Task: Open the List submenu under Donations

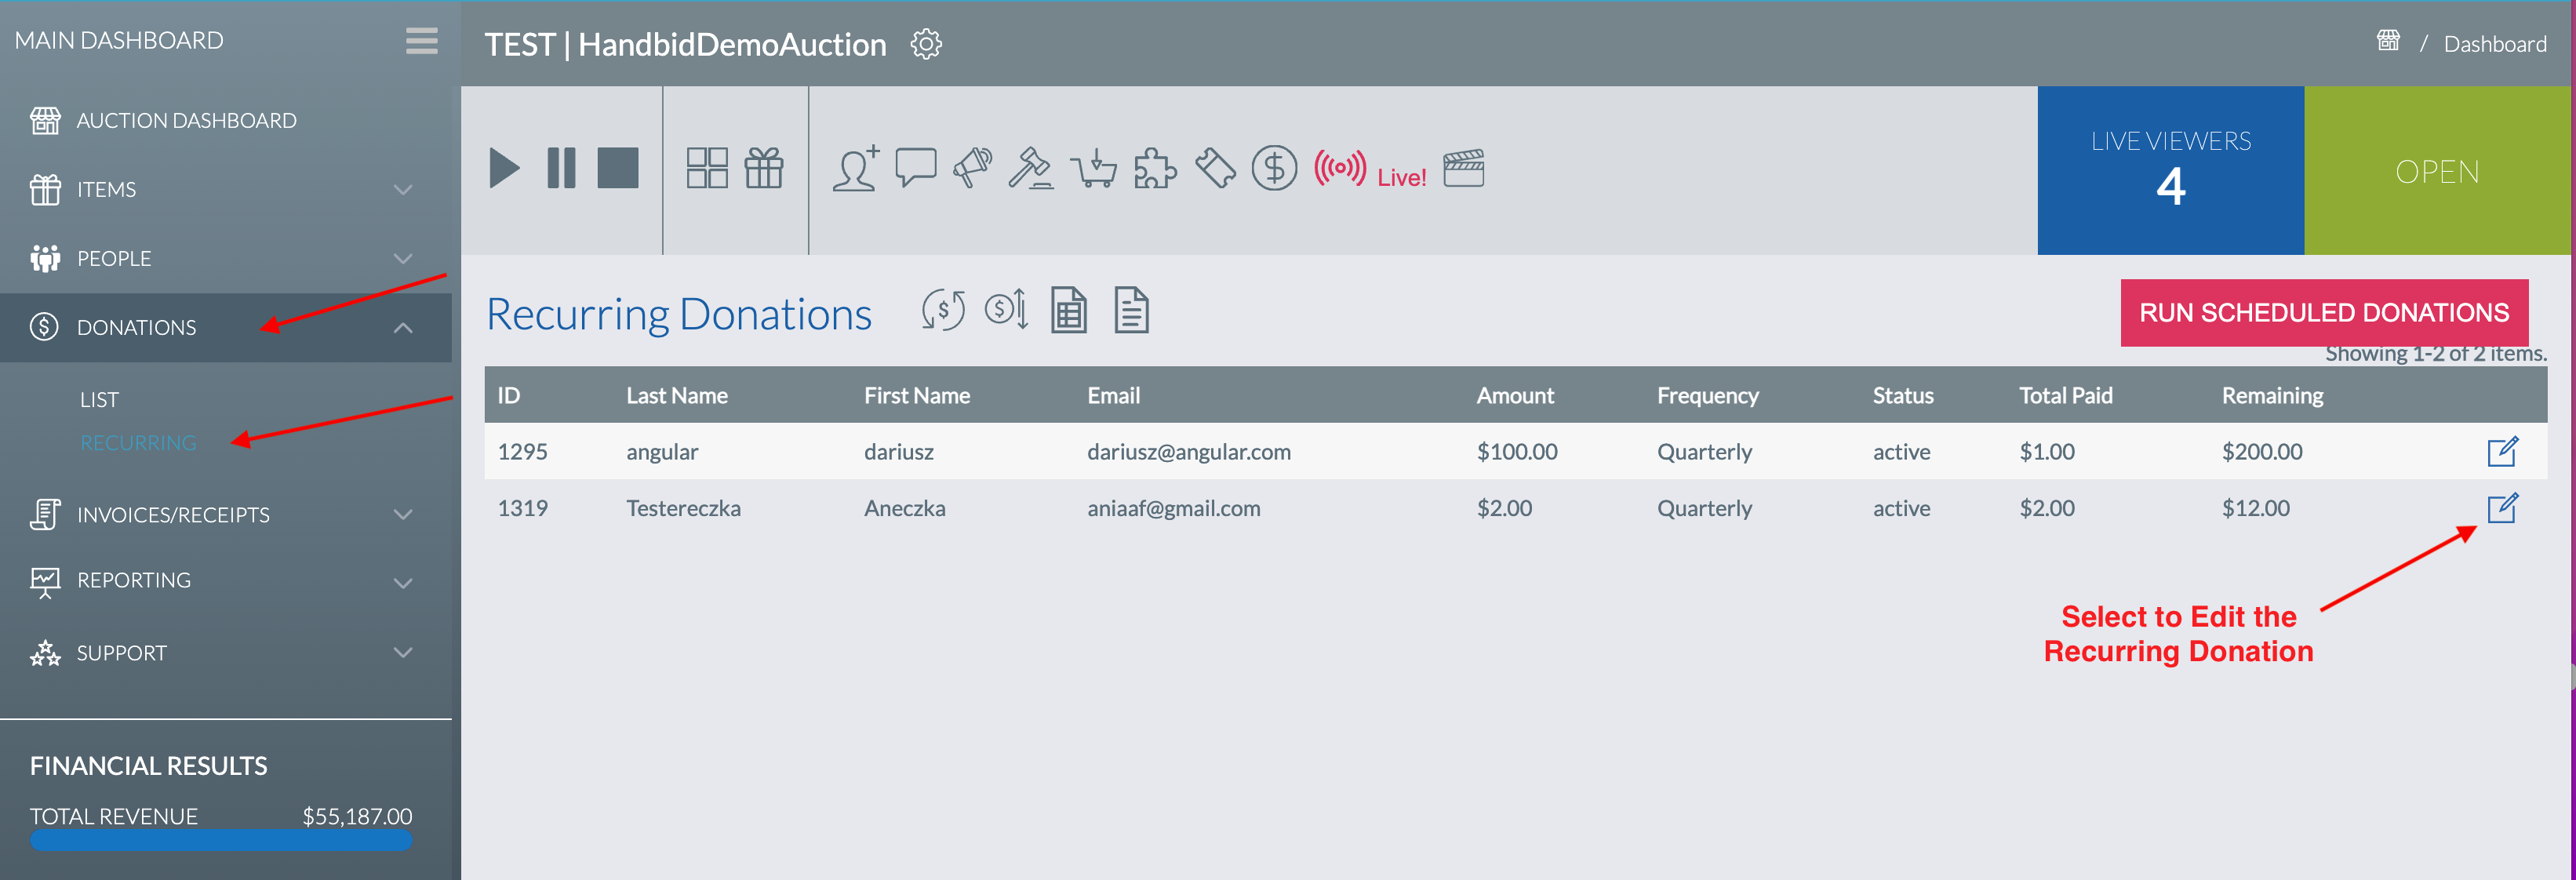Action: [x=99, y=399]
